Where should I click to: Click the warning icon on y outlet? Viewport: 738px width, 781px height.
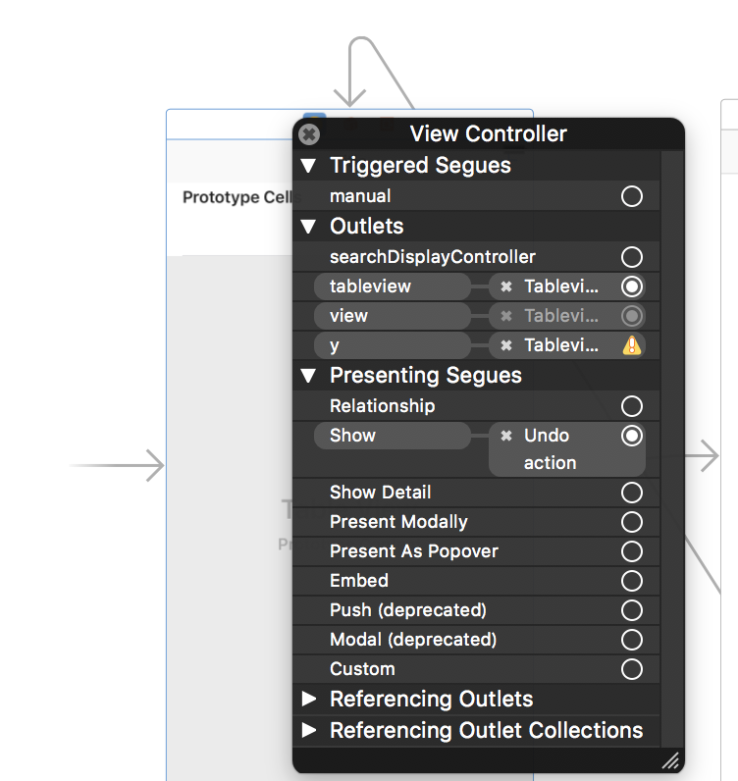point(632,345)
